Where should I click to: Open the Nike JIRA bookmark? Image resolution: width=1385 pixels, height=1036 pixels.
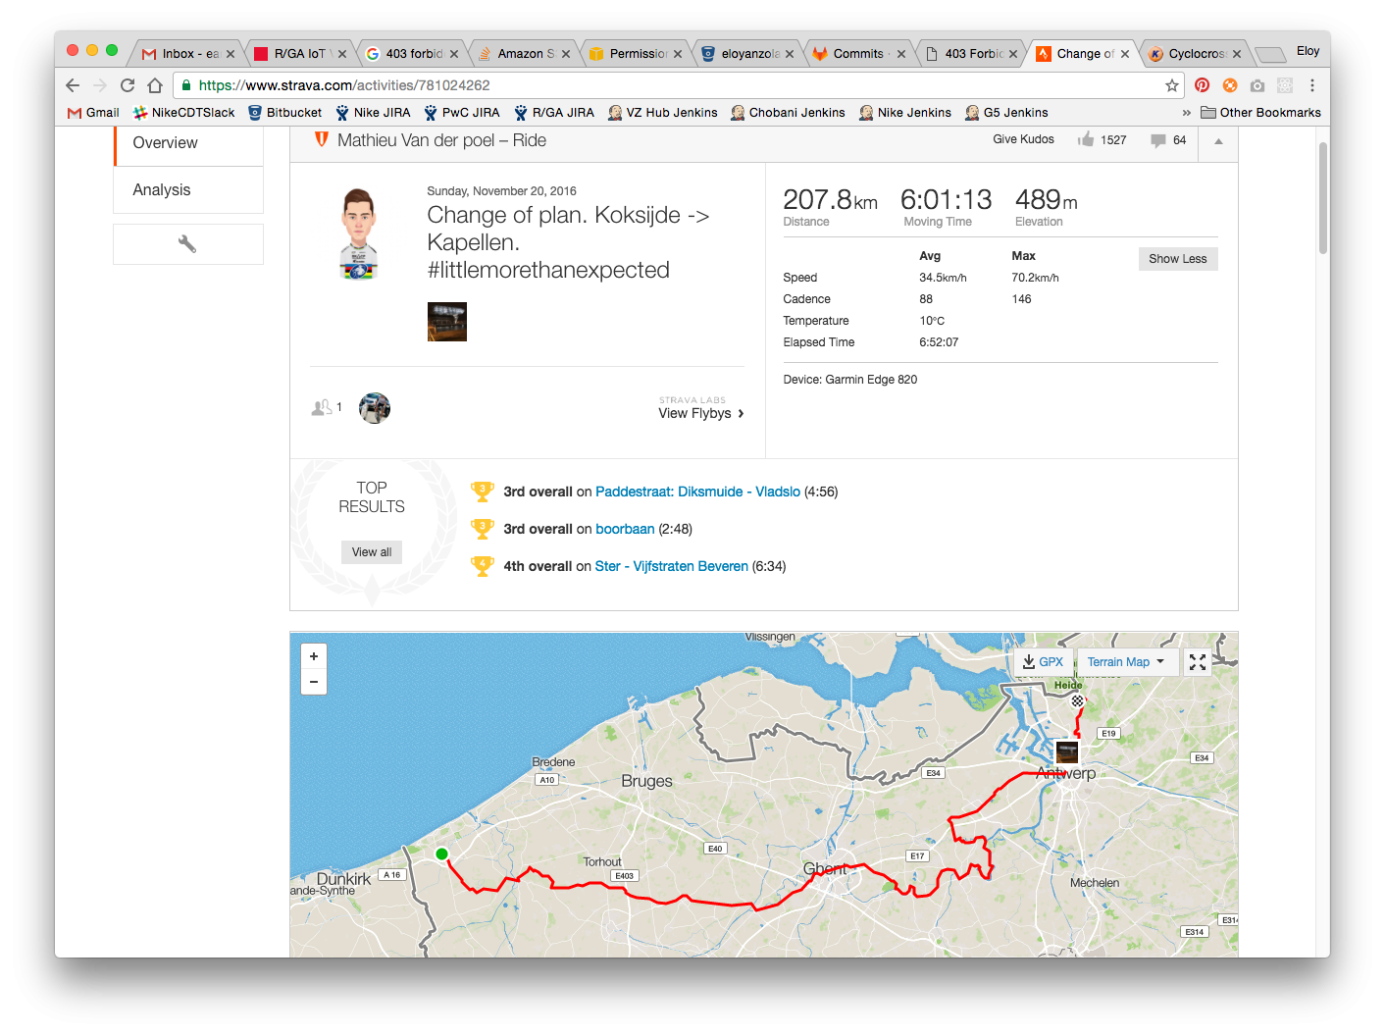click(x=373, y=113)
